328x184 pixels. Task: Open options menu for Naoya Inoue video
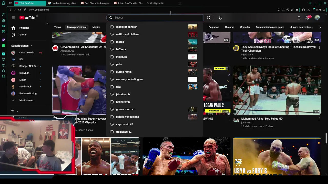[319, 47]
